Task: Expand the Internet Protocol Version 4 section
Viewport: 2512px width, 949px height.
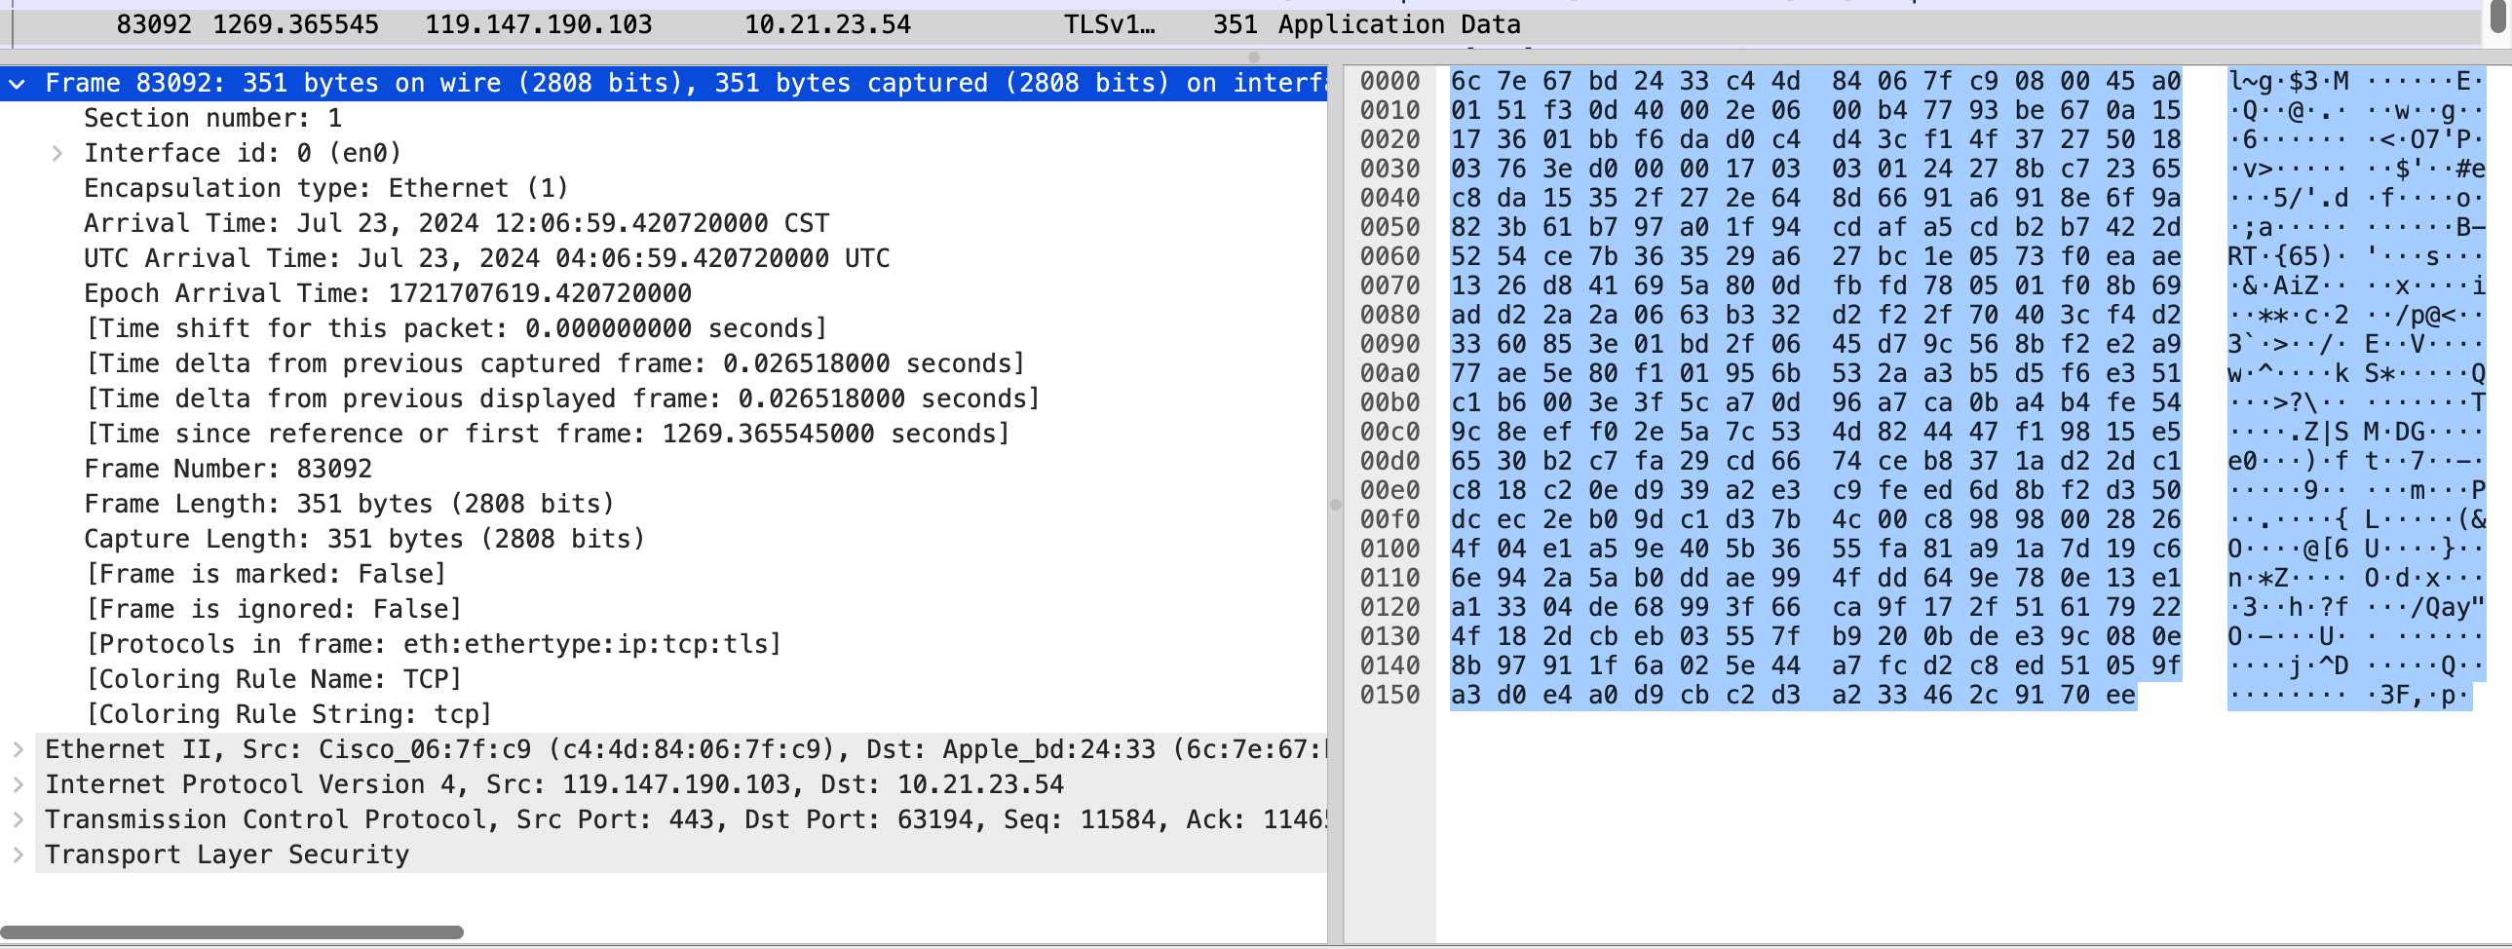Action: [x=18, y=785]
